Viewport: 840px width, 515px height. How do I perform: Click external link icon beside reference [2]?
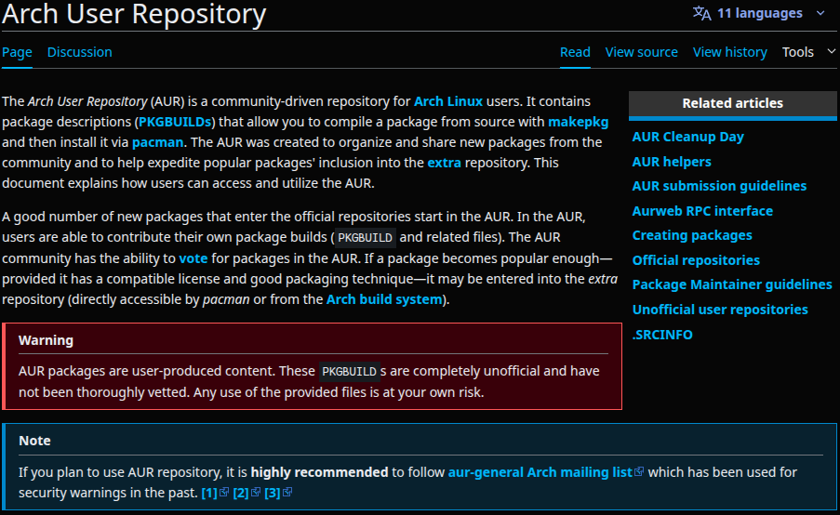click(256, 492)
